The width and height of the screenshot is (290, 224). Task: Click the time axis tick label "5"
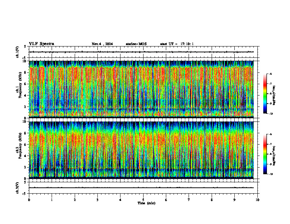(x=143, y=200)
